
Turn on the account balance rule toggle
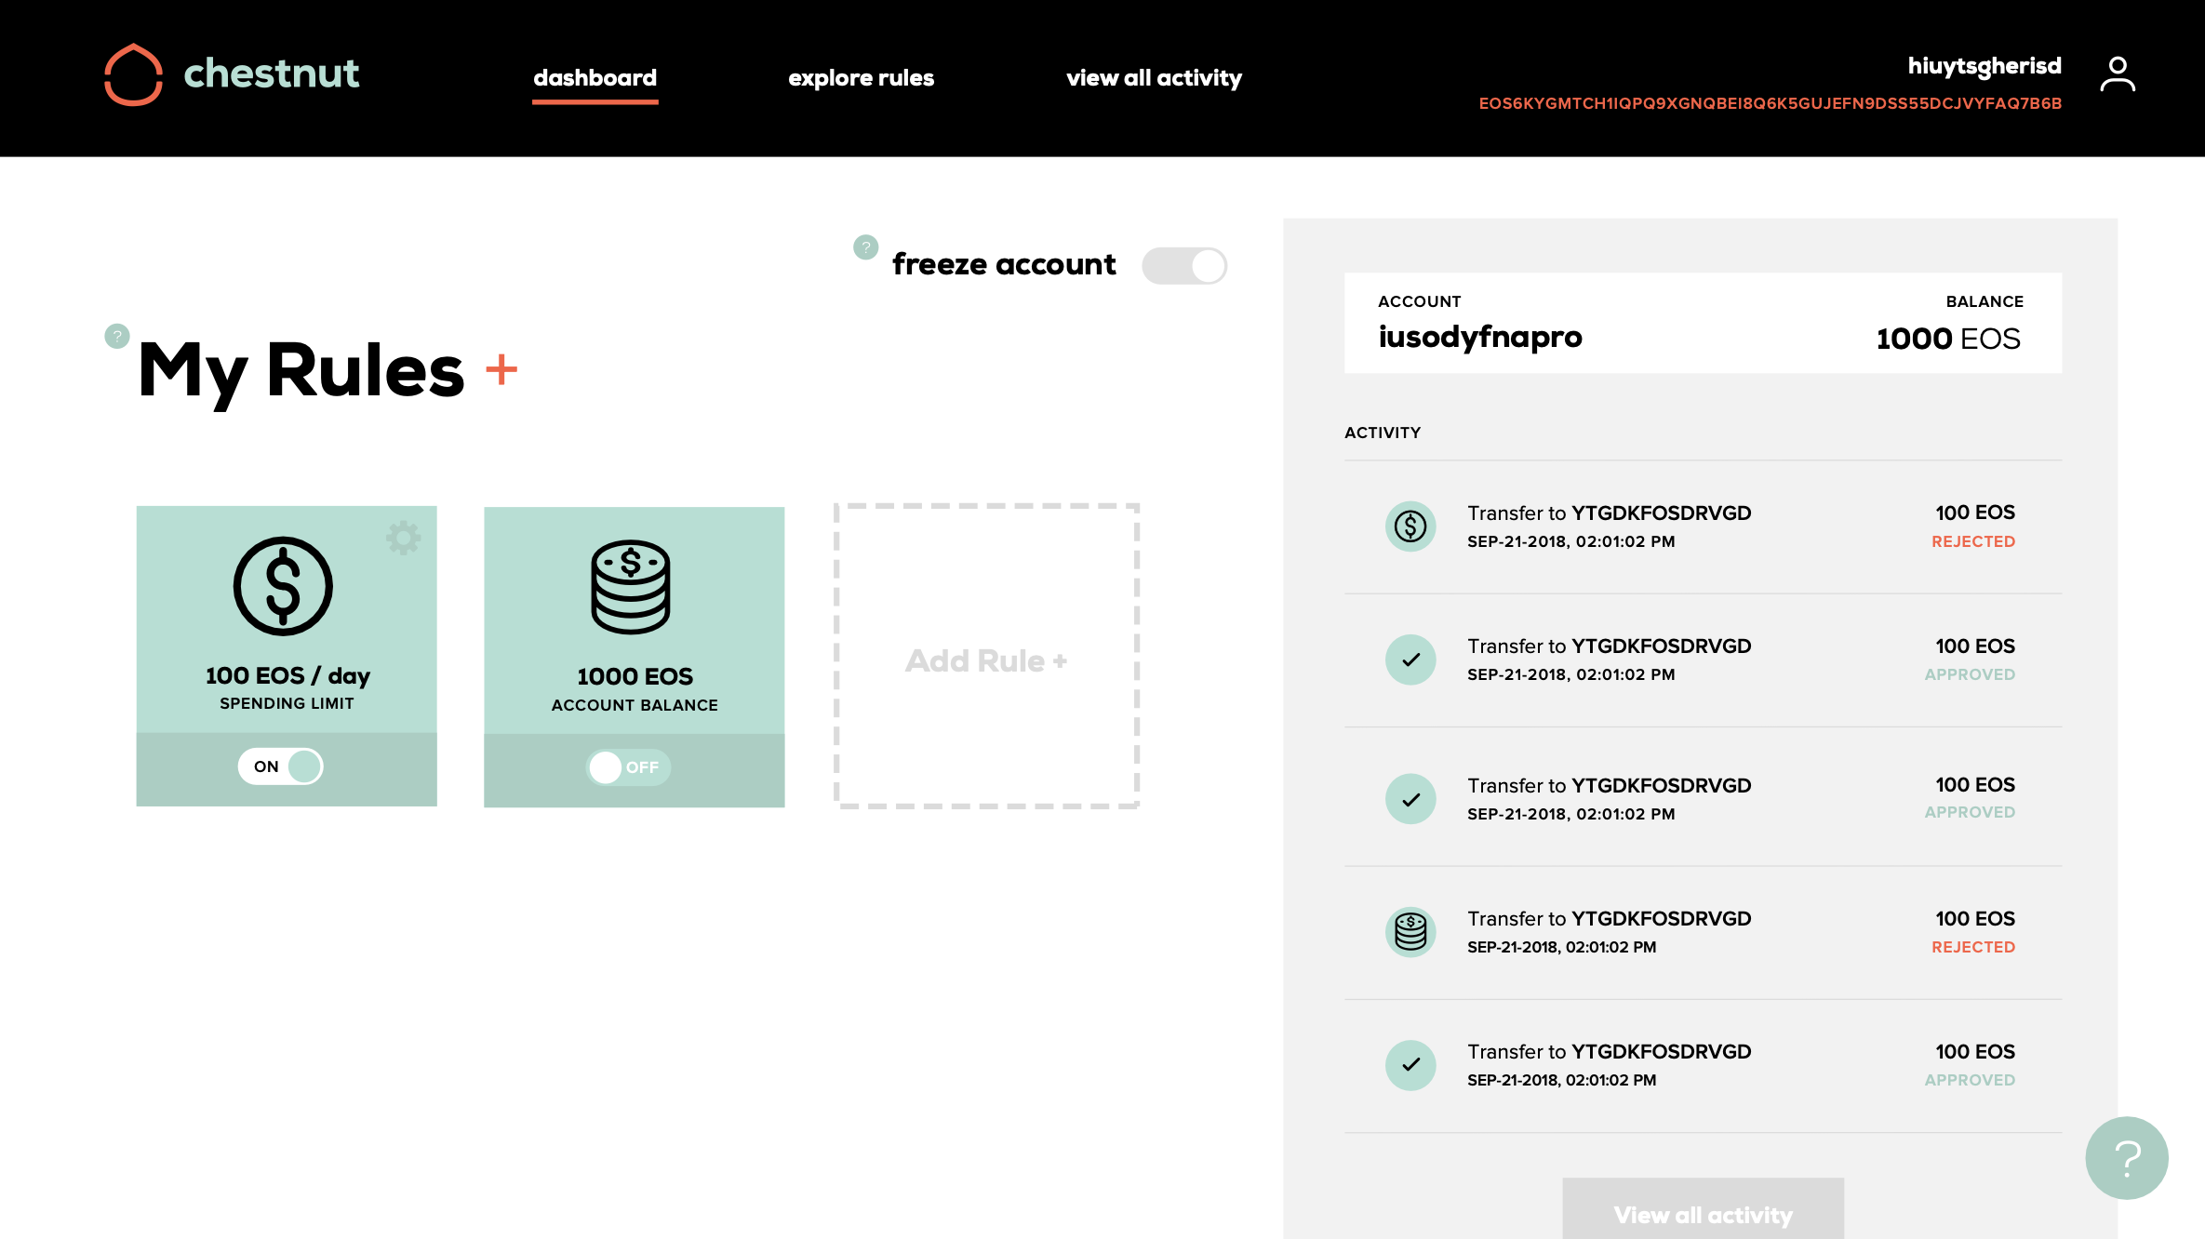pos(628,767)
